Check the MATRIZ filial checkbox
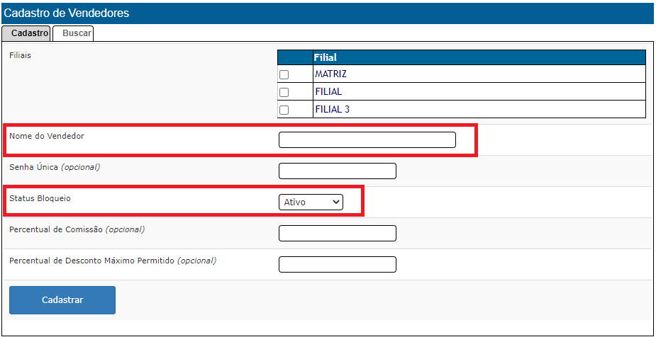 point(284,75)
